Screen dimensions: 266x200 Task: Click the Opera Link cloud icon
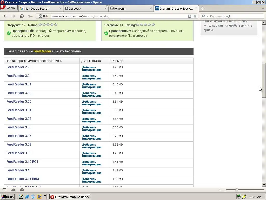pos(13,190)
